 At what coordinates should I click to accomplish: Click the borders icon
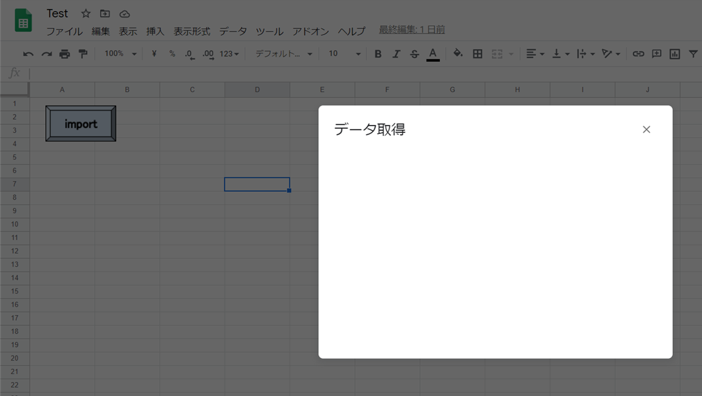pos(477,54)
